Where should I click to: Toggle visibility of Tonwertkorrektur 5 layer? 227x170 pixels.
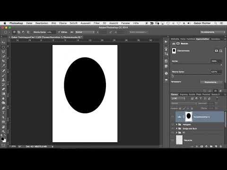click(173, 117)
